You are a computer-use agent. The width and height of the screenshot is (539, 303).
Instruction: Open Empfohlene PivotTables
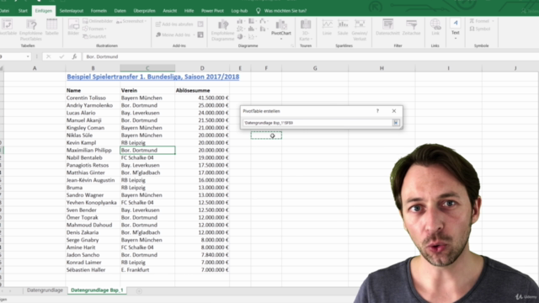pyautogui.click(x=30, y=30)
